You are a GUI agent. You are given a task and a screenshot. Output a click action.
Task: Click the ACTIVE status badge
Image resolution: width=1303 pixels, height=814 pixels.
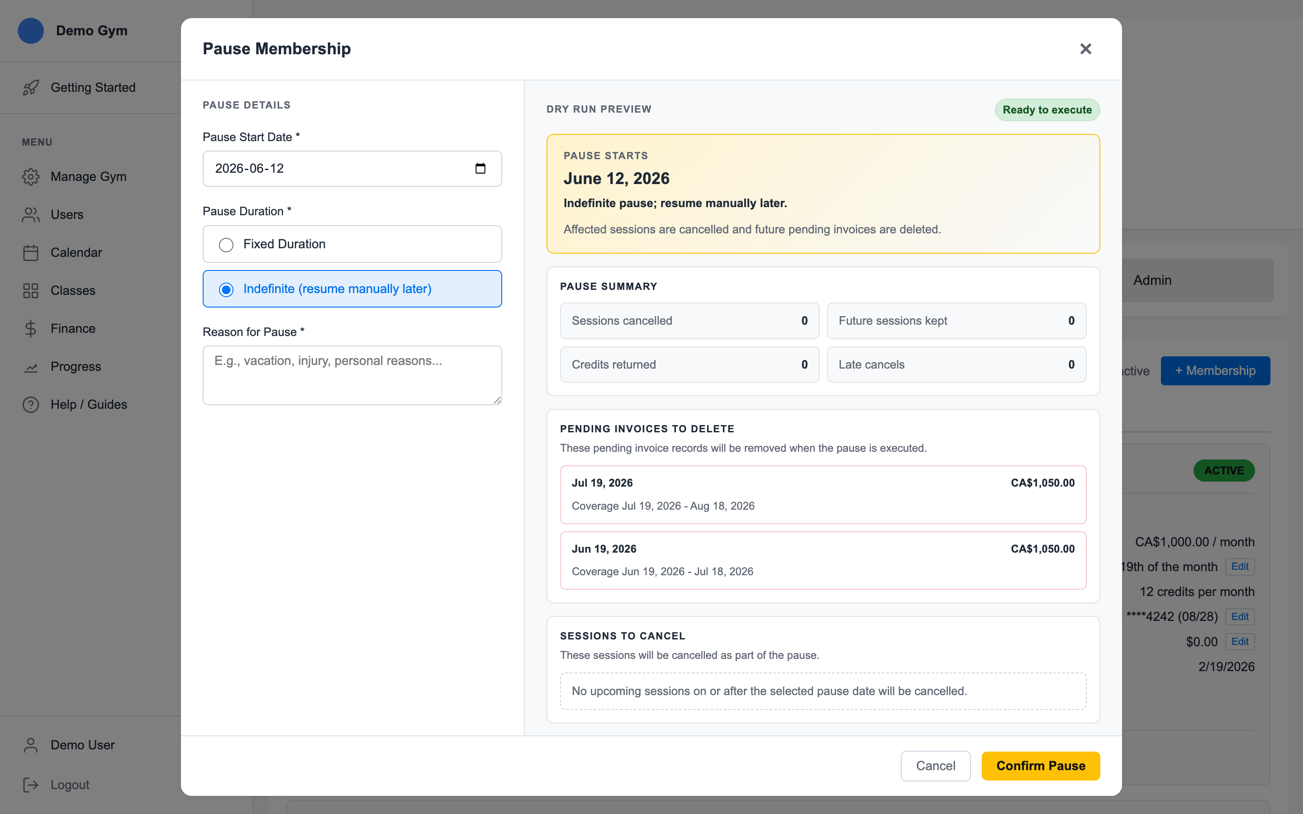1223,470
